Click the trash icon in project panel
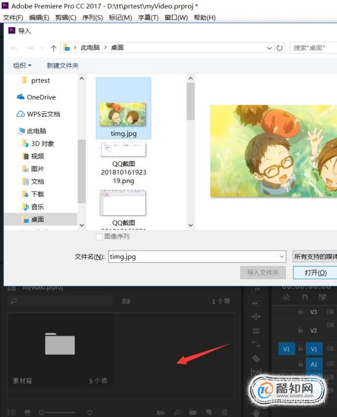The image size is (337, 417). 224,413
